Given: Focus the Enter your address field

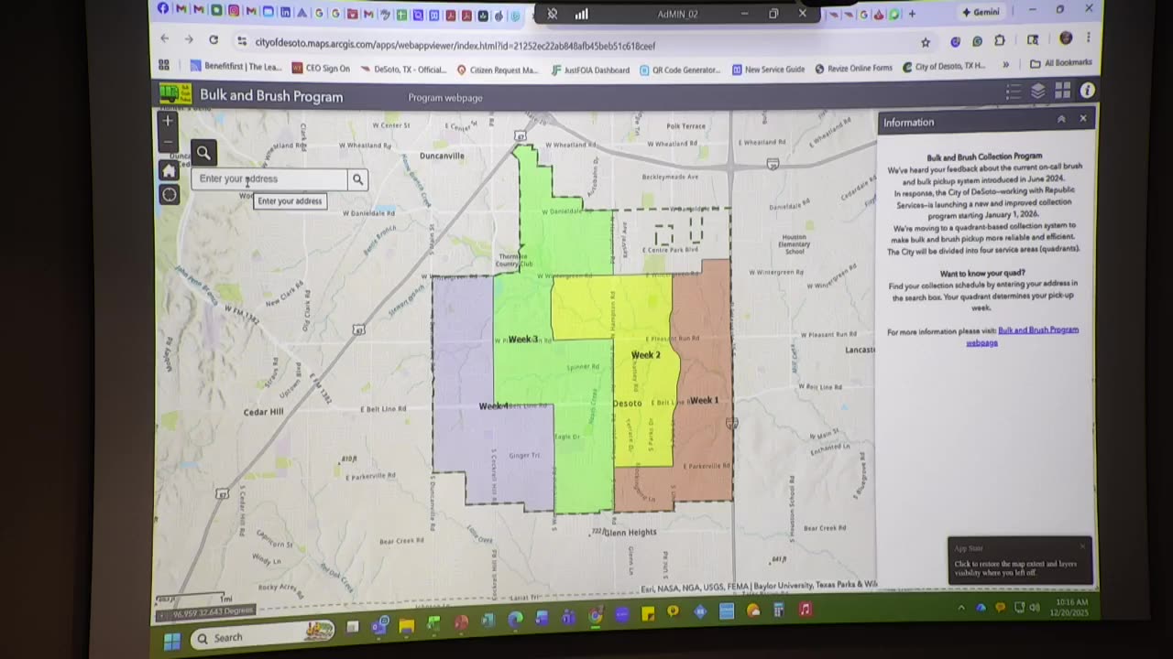Looking at the screenshot, I should [x=269, y=179].
